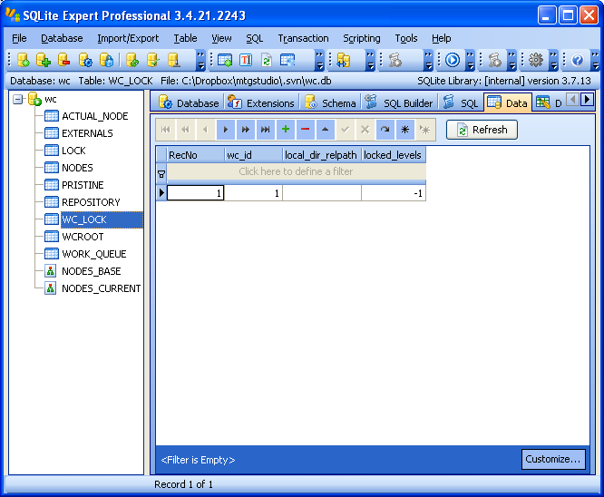Open the Import/Export menu

click(x=128, y=38)
